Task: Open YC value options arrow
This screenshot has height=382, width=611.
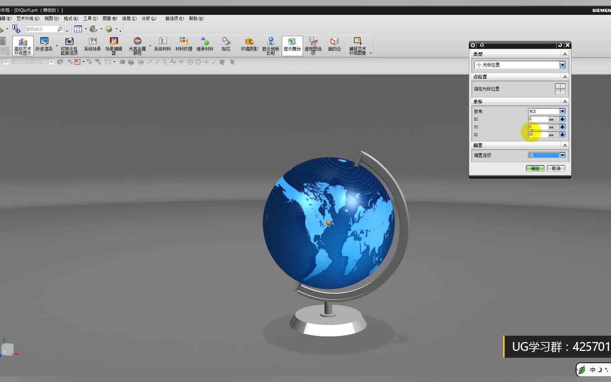Action: [563, 127]
